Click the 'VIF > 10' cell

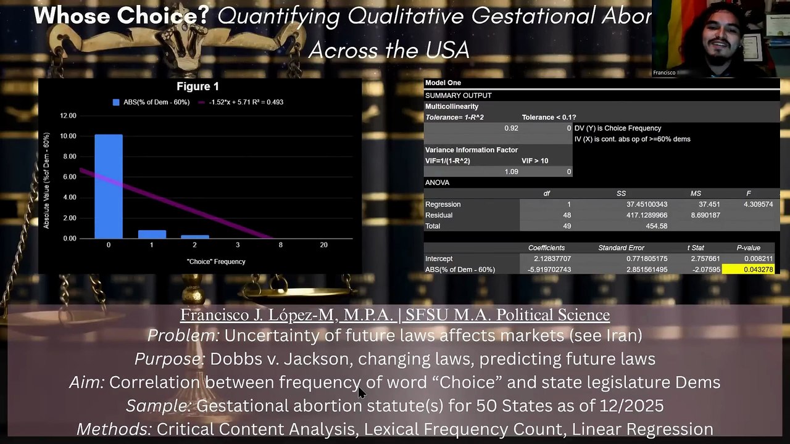pyautogui.click(x=534, y=161)
